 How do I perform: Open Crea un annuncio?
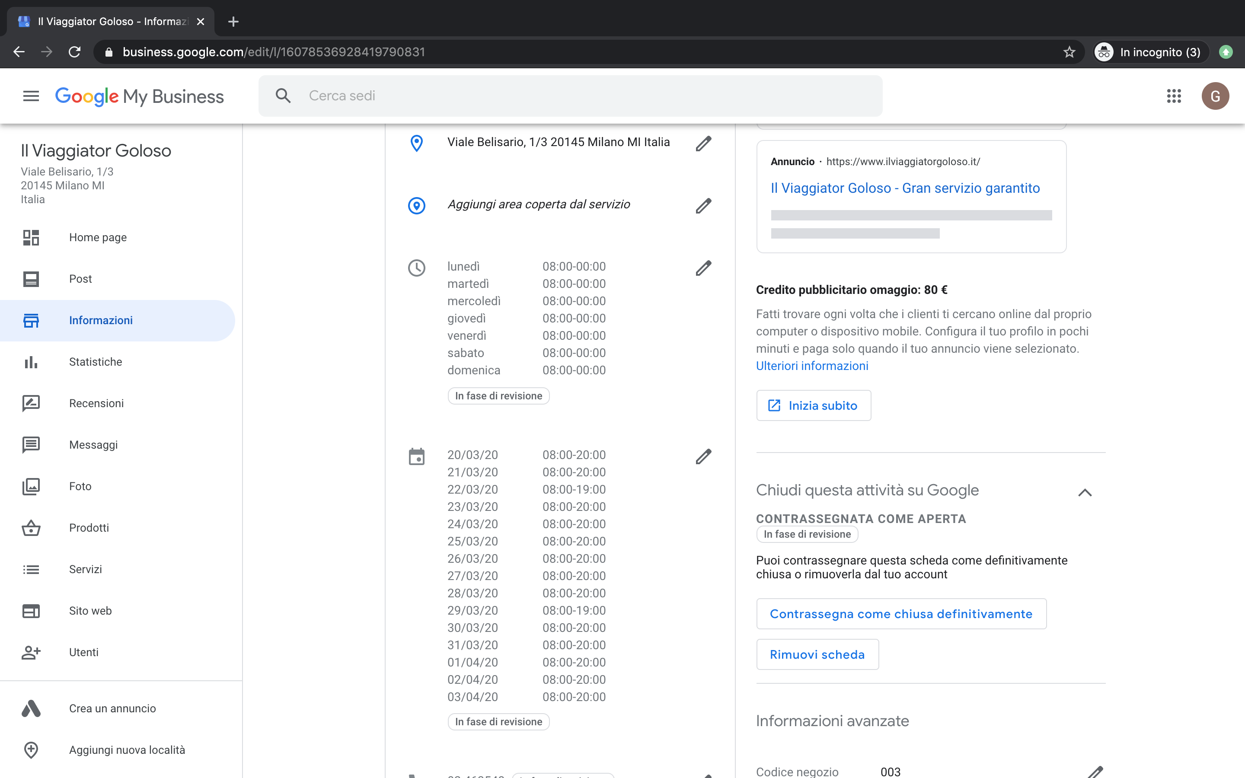[112, 708]
